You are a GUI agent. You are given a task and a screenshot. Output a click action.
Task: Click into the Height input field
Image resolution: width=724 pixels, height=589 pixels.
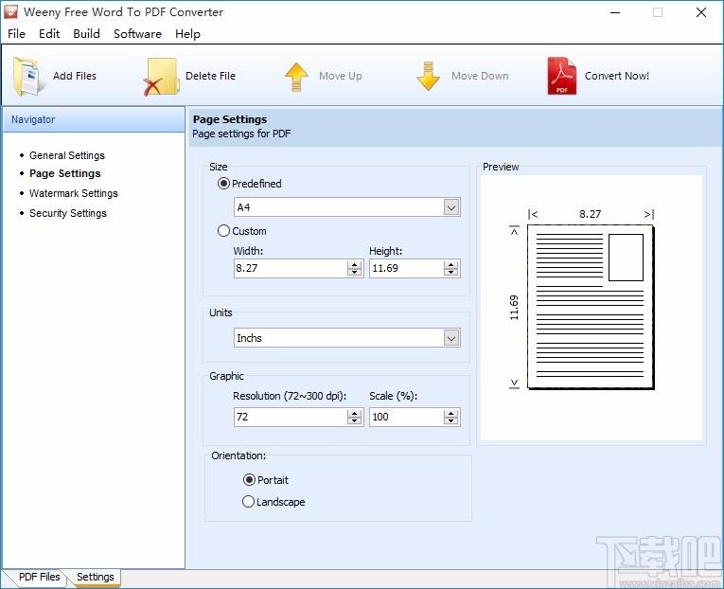click(406, 268)
